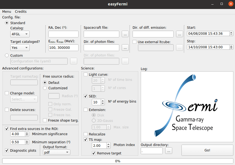Open the Menu menu
Screen dimensions: 235x165
point(7,12)
